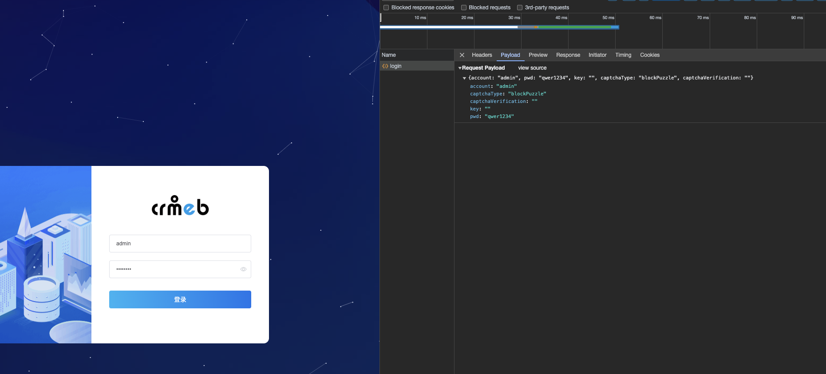Select the login request JSON icon

pos(385,66)
